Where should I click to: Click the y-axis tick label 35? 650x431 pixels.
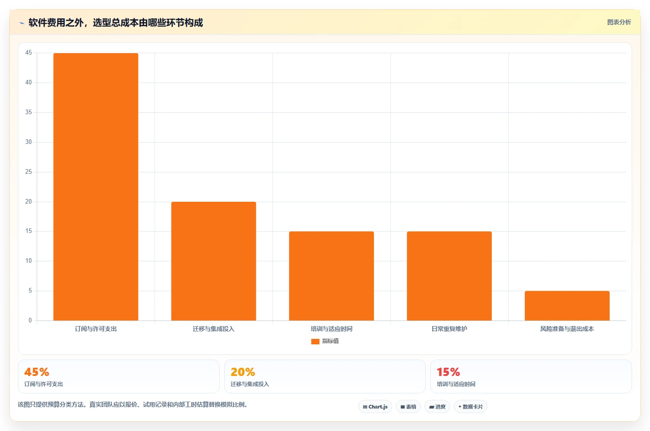[x=28, y=112]
